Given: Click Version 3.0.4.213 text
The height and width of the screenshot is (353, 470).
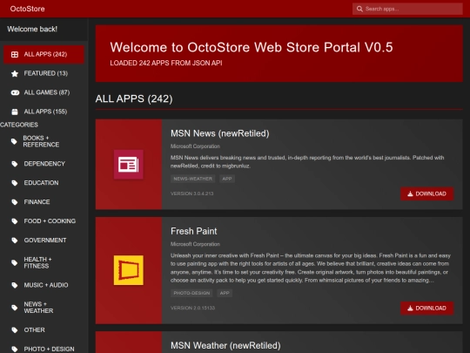Looking at the screenshot, I should click(x=191, y=193).
